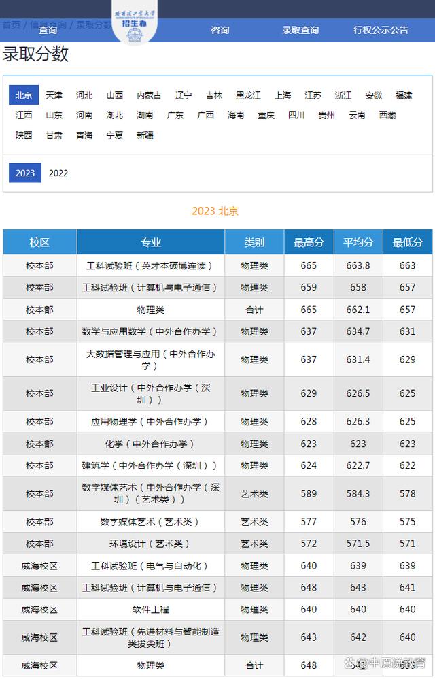
Task: Select the 内蒙古 province tab
Action: point(149,95)
